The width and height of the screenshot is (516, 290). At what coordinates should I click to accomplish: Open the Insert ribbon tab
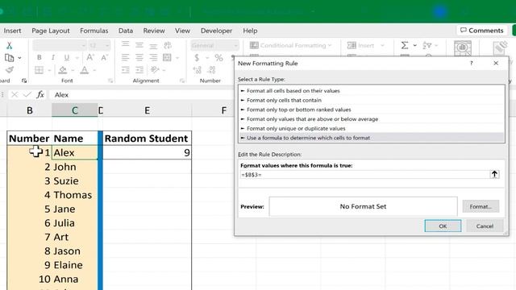tap(12, 31)
